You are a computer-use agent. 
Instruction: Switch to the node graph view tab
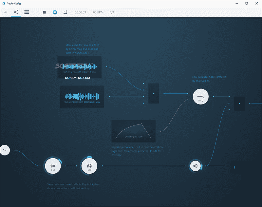tap(16, 12)
